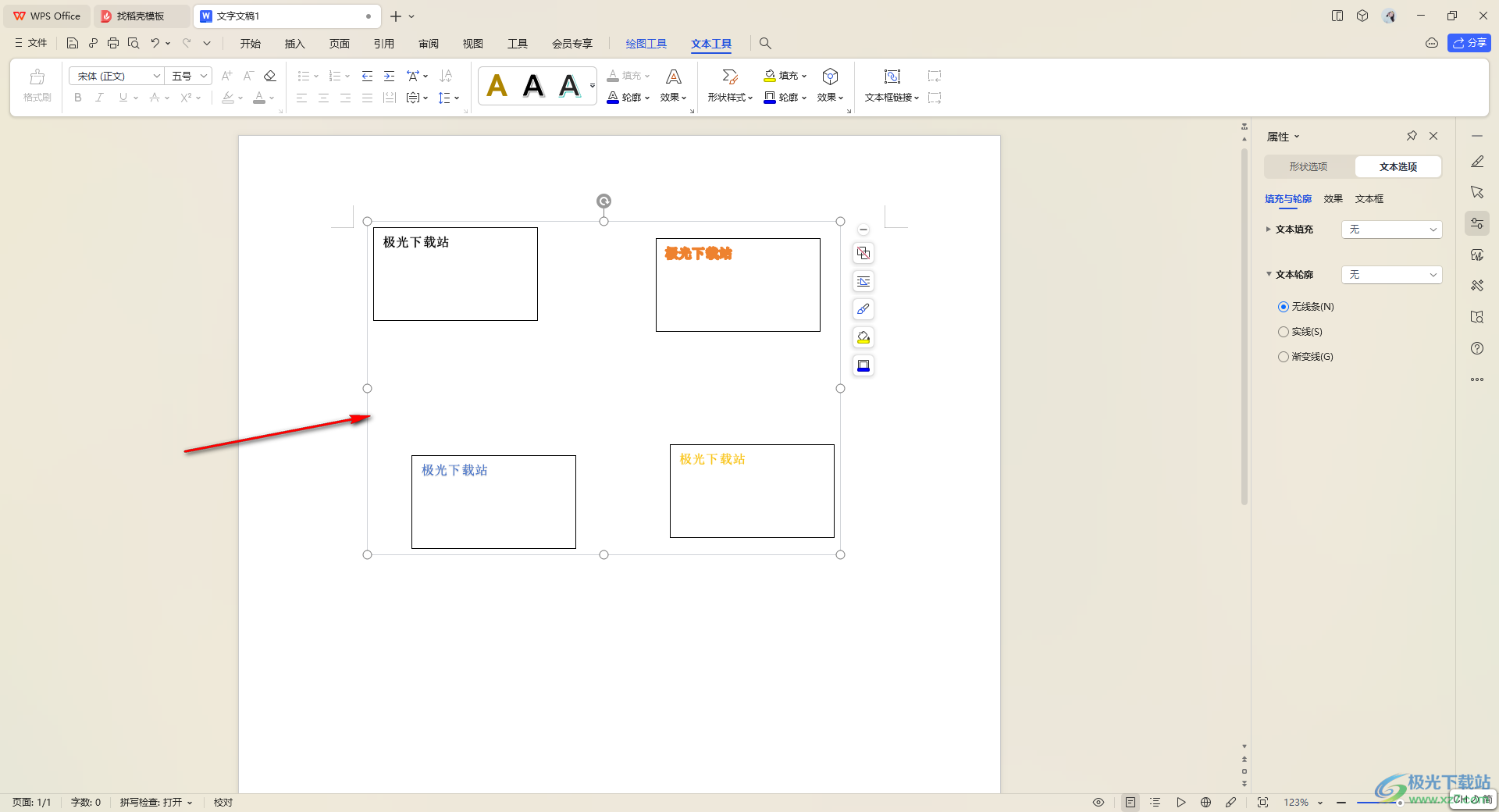
Task: Click the floating shape outline icon
Action: [863, 365]
